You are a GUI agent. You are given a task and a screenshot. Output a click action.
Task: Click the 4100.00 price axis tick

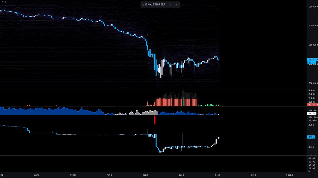click(313, 45)
